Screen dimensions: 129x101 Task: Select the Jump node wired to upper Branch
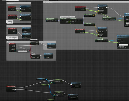(52, 46)
